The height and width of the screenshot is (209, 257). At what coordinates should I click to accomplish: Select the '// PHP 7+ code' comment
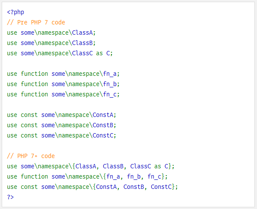click(31, 156)
